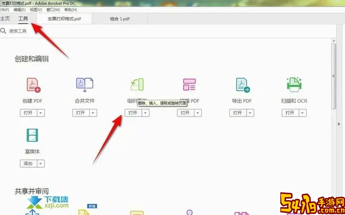Click the Create PDF tool icon

point(34,85)
